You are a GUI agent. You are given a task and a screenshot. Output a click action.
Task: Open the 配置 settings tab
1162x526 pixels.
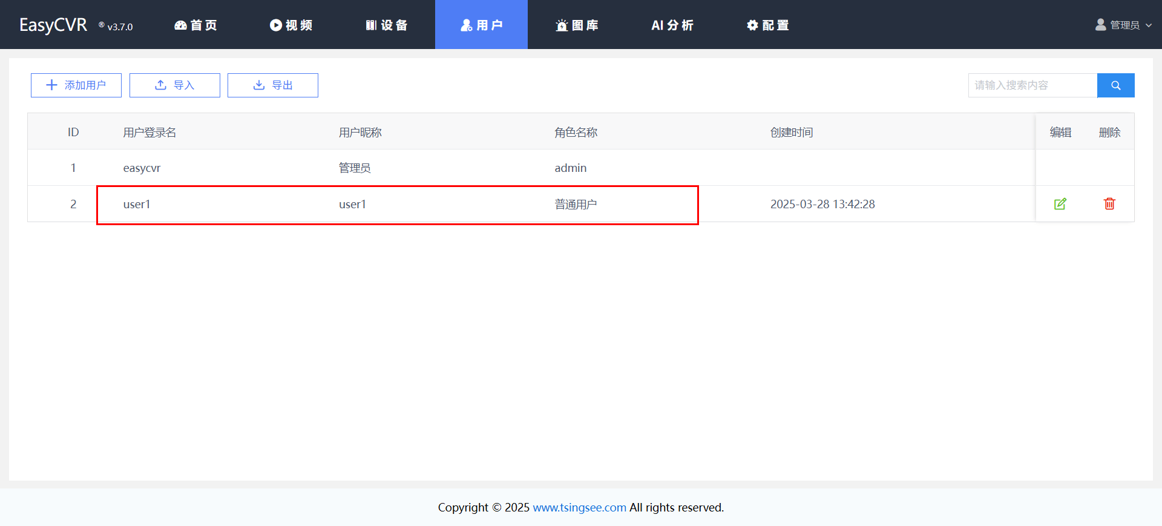tap(767, 25)
